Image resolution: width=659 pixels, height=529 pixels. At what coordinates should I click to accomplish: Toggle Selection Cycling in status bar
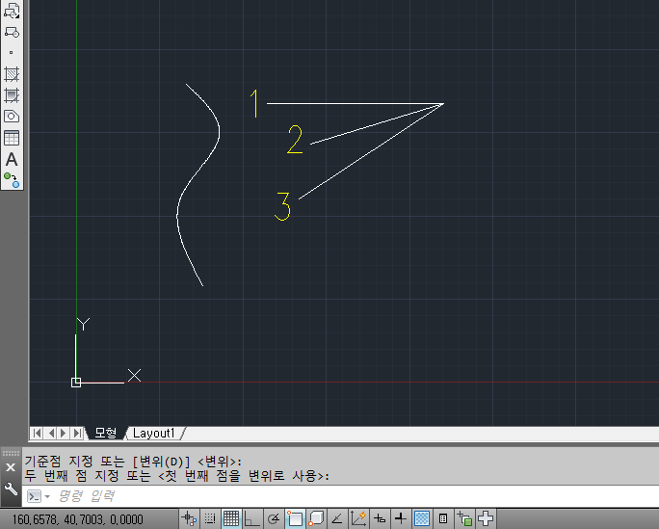click(x=464, y=519)
